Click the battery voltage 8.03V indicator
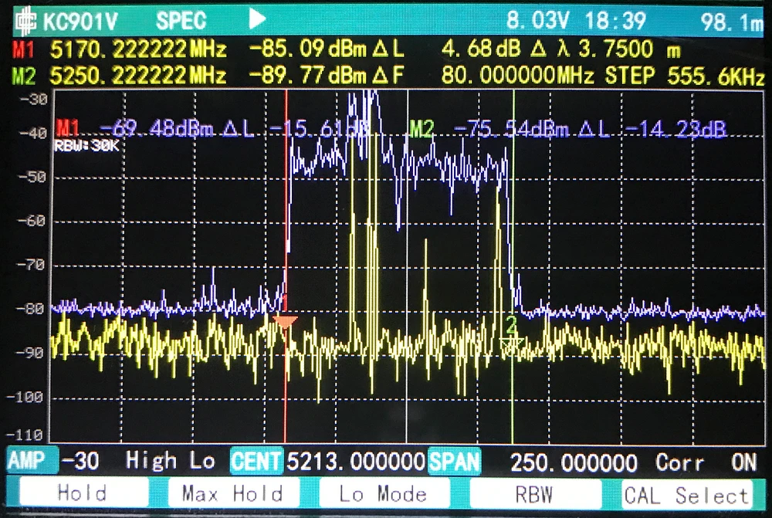Image resolution: width=772 pixels, height=518 pixels. (x=538, y=20)
